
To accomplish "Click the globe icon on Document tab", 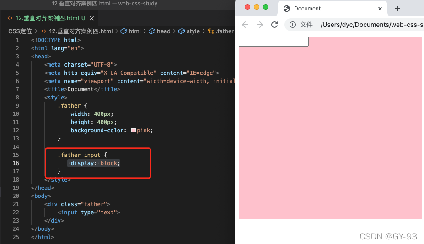I will click(x=287, y=9).
